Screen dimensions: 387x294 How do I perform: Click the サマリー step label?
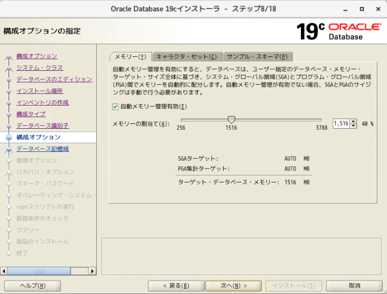(x=28, y=230)
